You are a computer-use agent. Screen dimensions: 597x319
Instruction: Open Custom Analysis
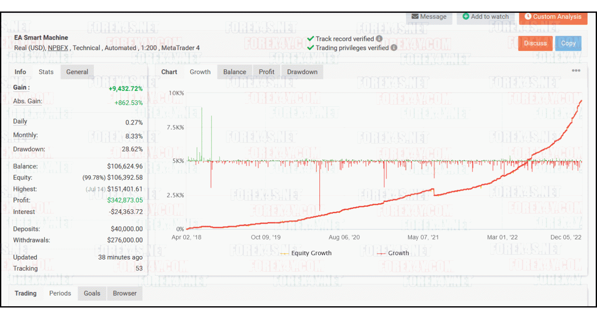click(553, 17)
